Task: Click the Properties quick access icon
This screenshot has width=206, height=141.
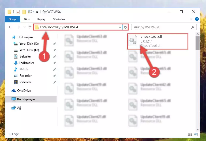Action: 18,12
